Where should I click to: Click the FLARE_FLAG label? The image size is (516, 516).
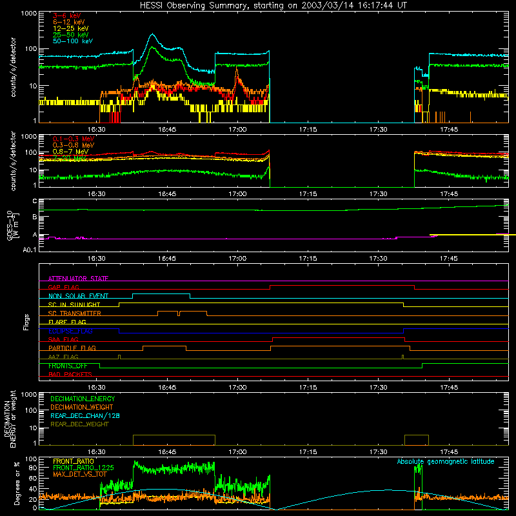pos(67,322)
